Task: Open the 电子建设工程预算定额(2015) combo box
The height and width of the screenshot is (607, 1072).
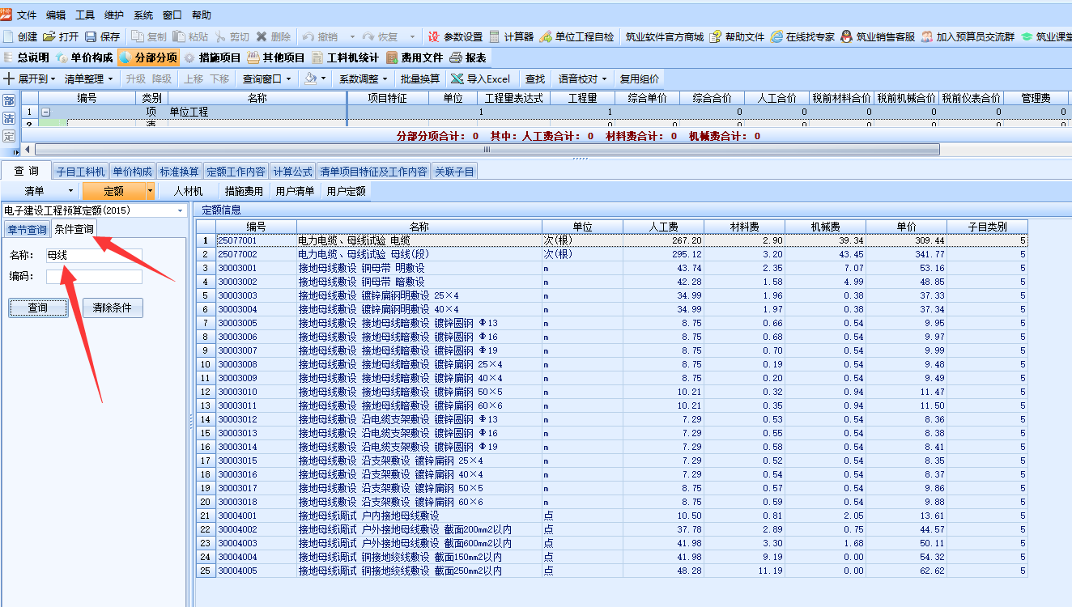Action: click(94, 210)
